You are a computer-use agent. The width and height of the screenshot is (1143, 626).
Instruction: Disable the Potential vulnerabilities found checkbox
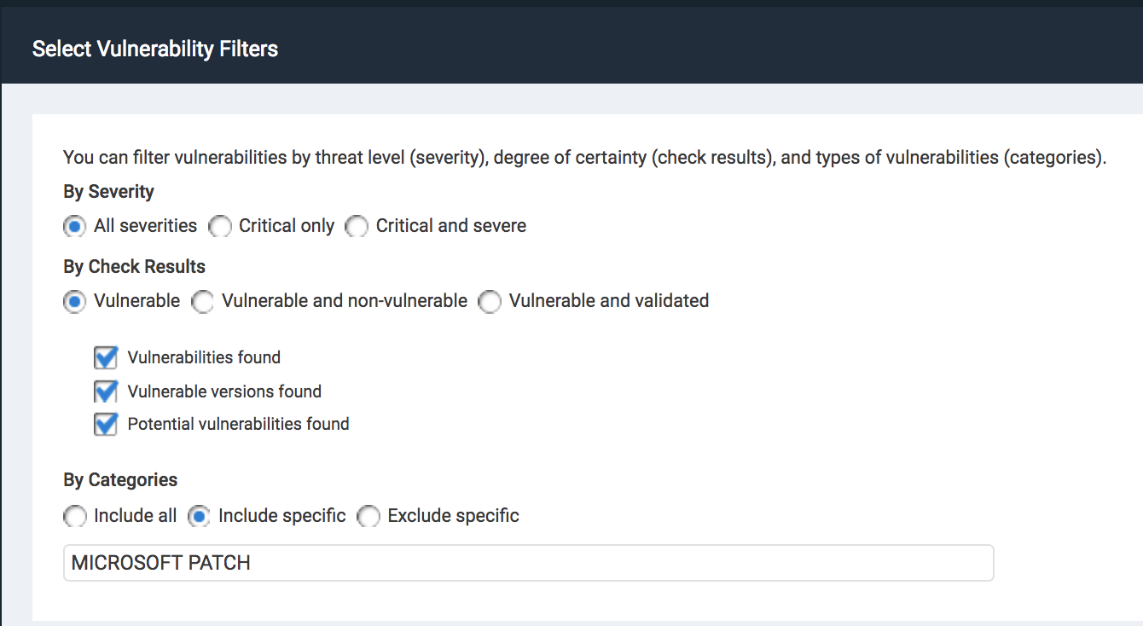[x=106, y=424]
